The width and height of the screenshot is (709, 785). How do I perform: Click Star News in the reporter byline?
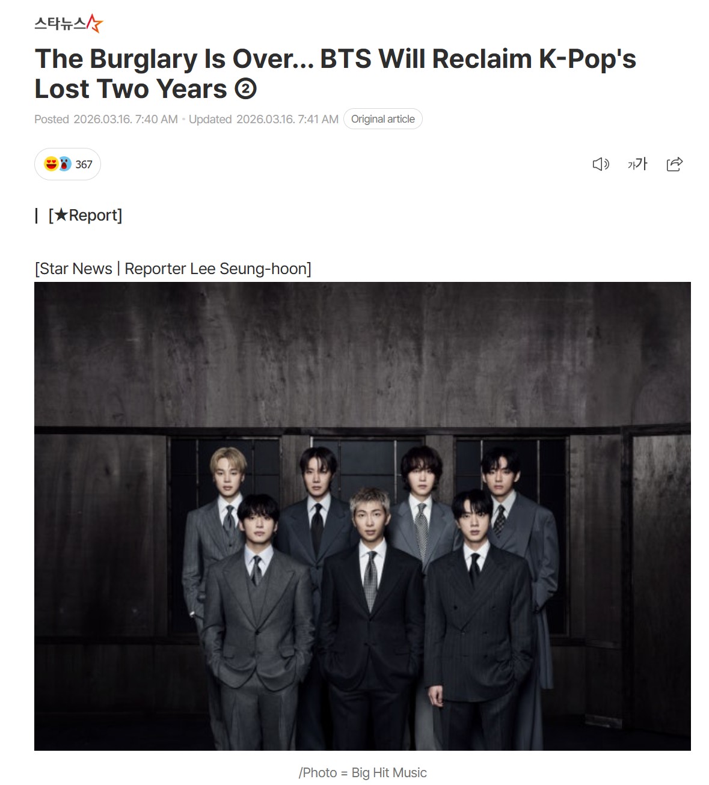point(76,269)
